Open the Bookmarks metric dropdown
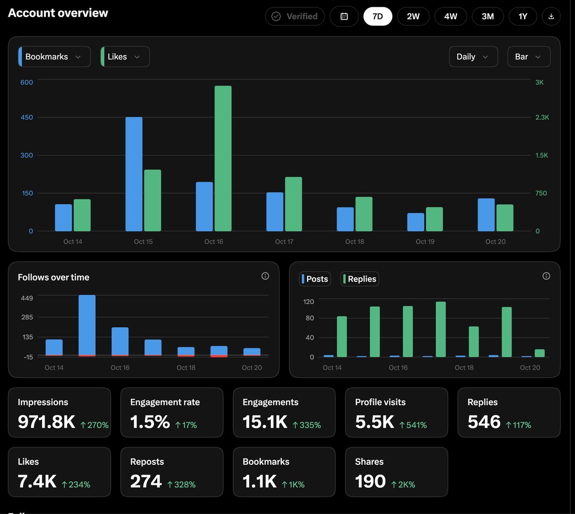This screenshot has width=575, height=514. click(54, 56)
